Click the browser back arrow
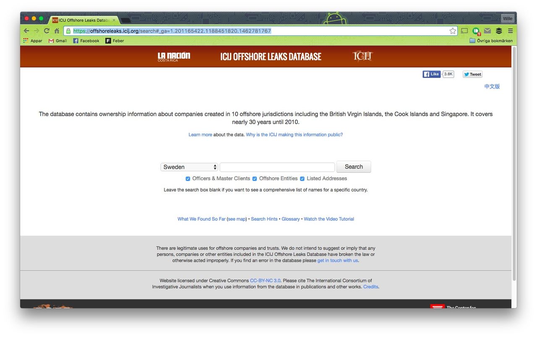This screenshot has height=337, width=537. pyautogui.click(x=26, y=31)
